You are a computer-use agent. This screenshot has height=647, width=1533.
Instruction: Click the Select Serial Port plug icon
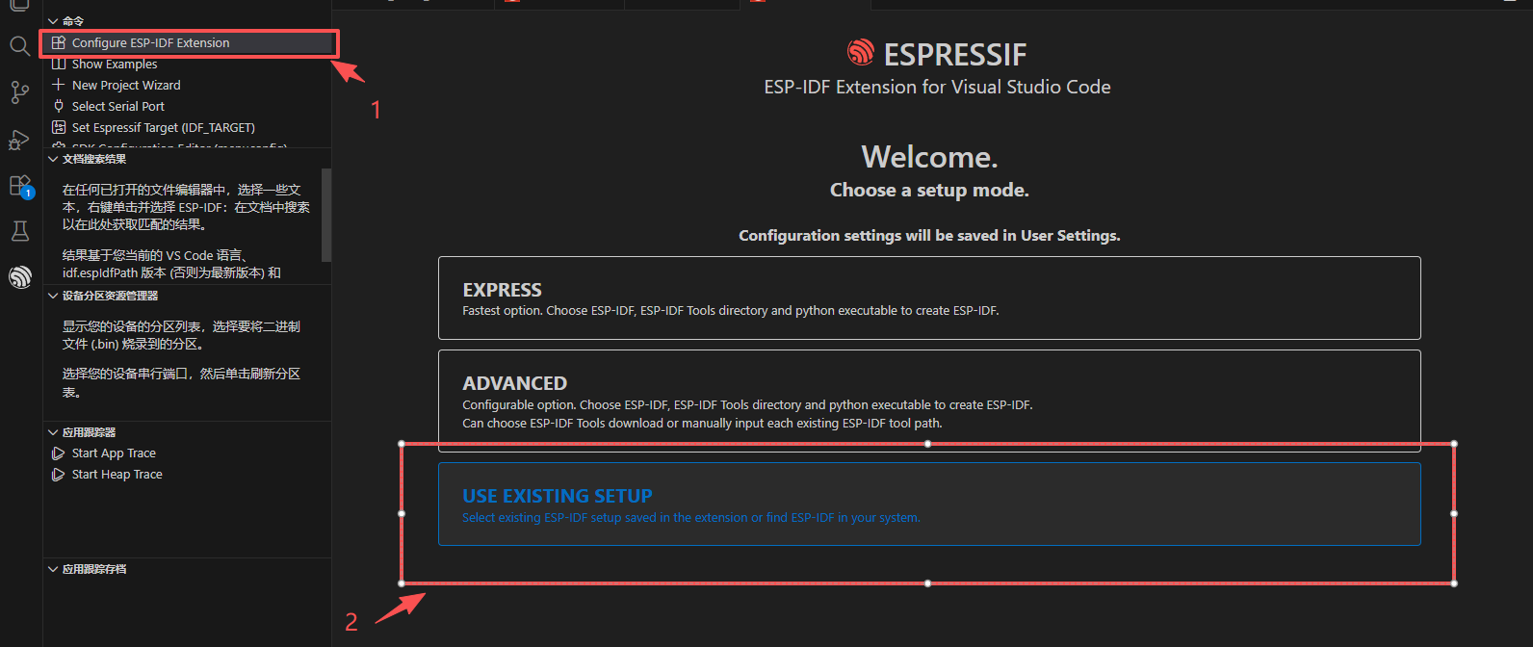point(59,106)
